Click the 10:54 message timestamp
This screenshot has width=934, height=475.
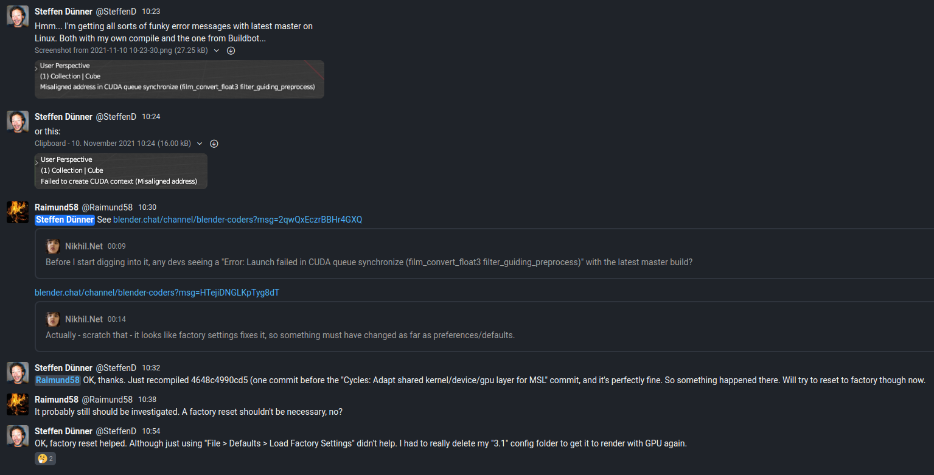pos(151,431)
